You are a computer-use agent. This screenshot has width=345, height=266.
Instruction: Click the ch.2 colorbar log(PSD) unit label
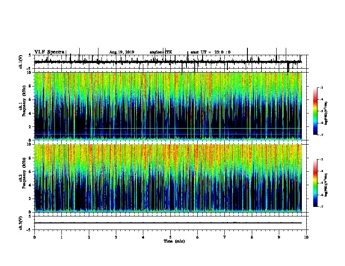pos(326,185)
